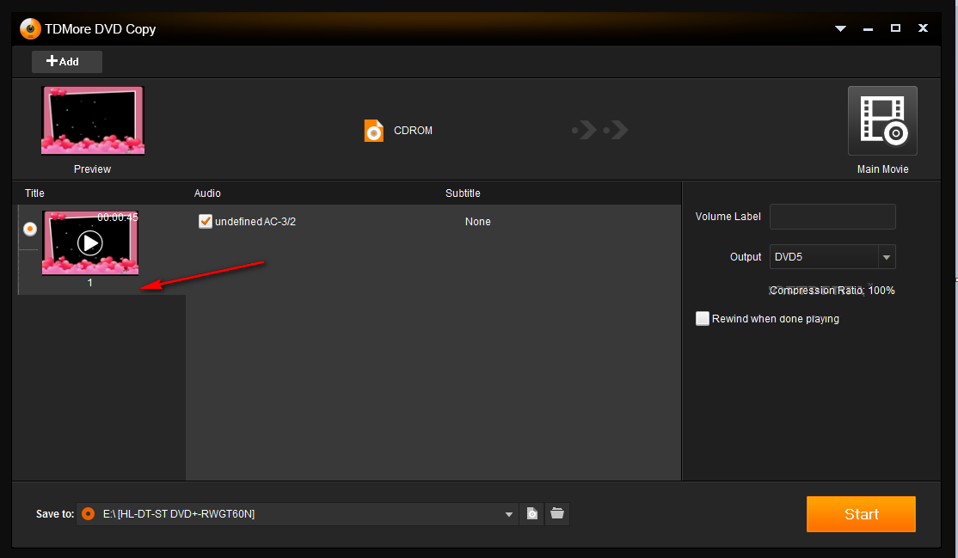Open the output folder browse icon
The image size is (958, 558).
point(557,513)
